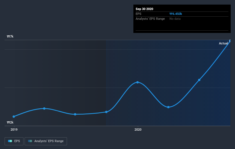Screen dimensions: 235x149
Task: Select the data point at the 2020 peak
Action: [138, 82]
